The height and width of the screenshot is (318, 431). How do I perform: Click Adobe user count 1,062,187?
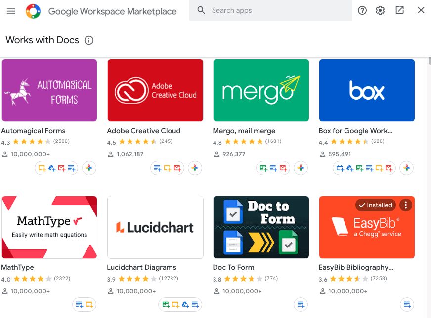[130, 154]
